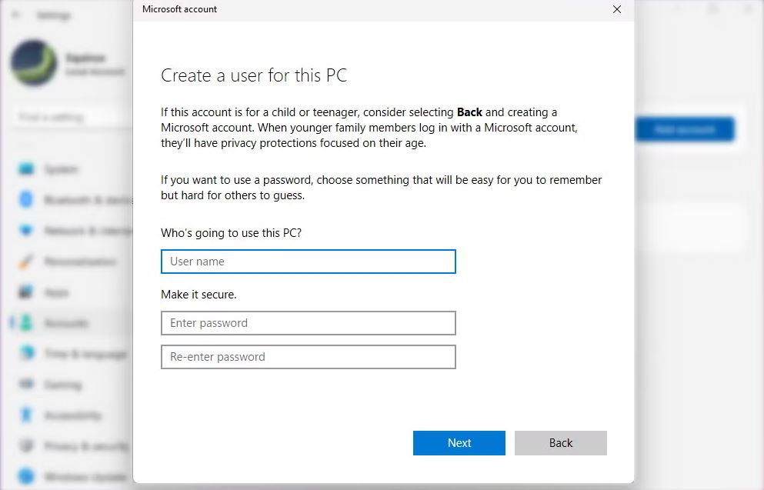
Task: Focus the Enter password field
Action: coord(308,323)
